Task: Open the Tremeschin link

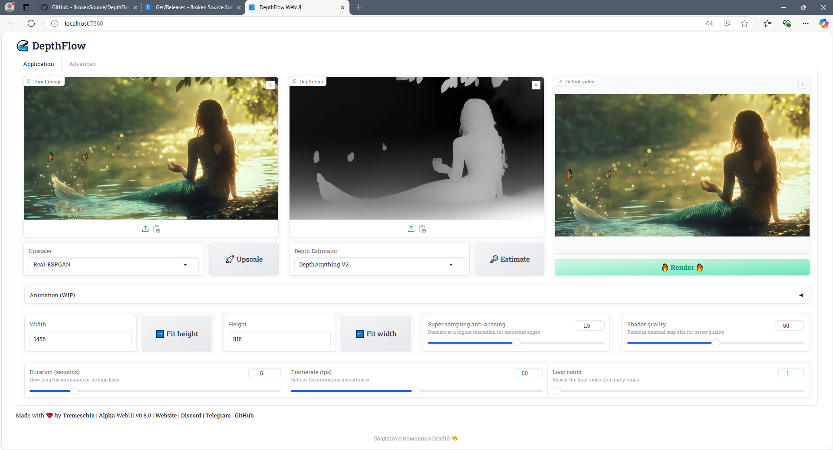Action: point(79,415)
